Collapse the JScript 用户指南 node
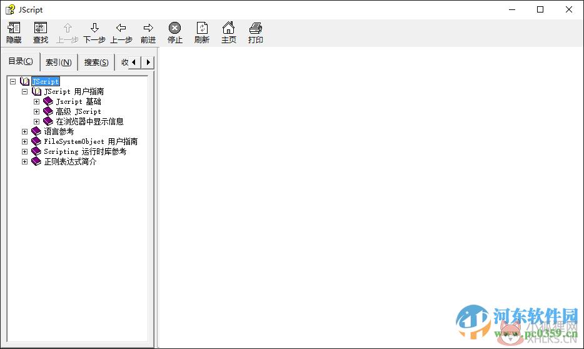The image size is (584, 349). click(x=24, y=91)
